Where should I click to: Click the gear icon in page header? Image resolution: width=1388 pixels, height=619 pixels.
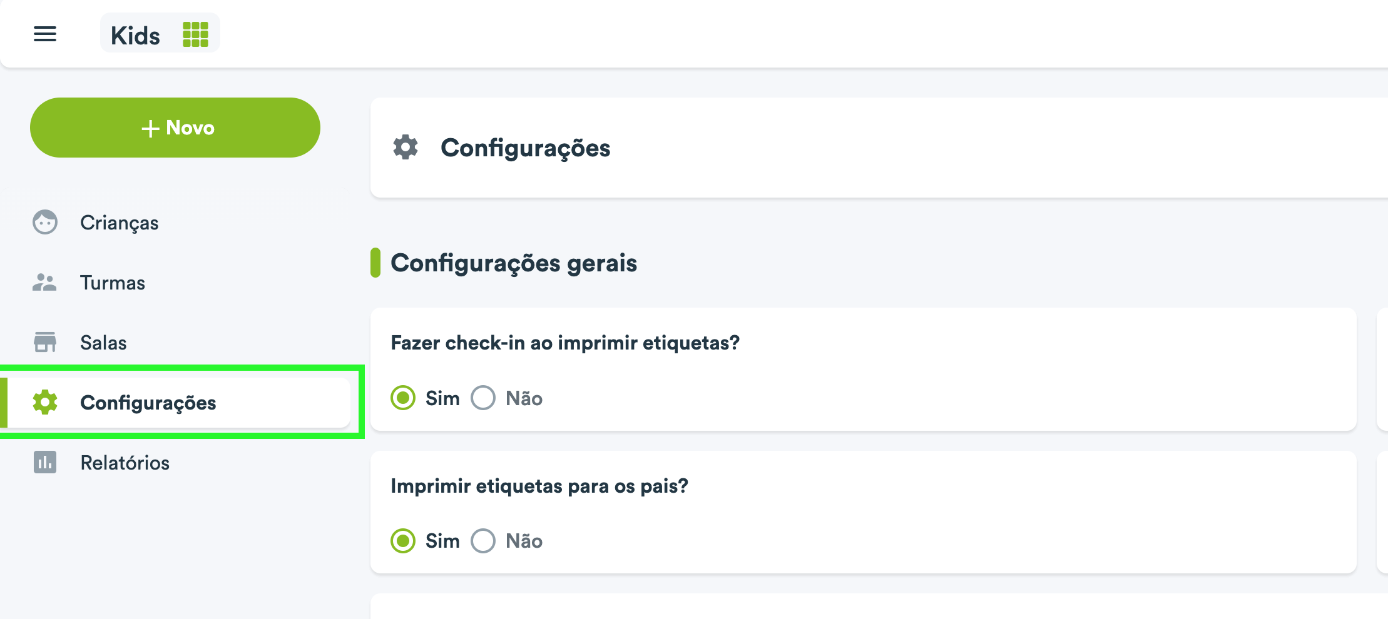(406, 148)
